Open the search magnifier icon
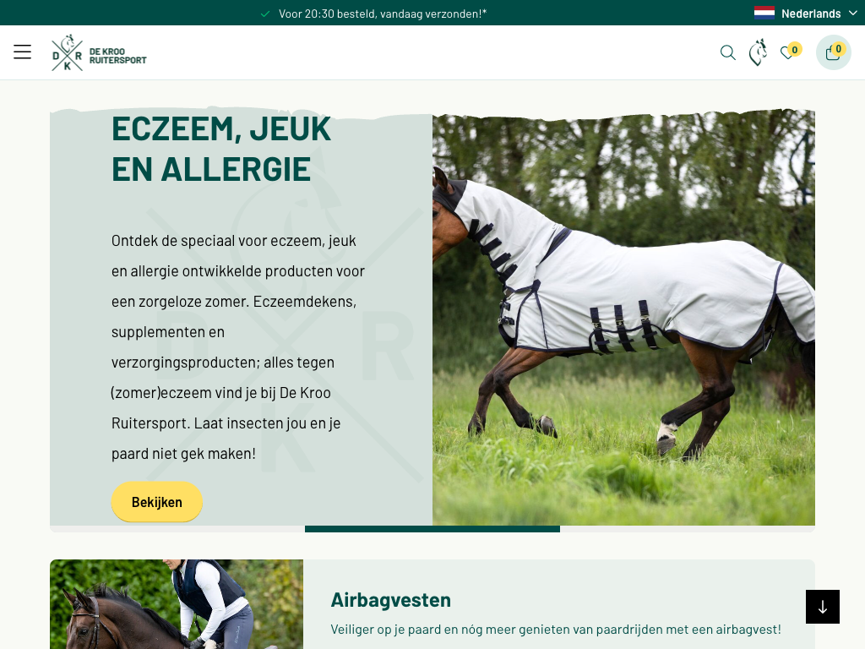The image size is (865, 649). (727, 52)
